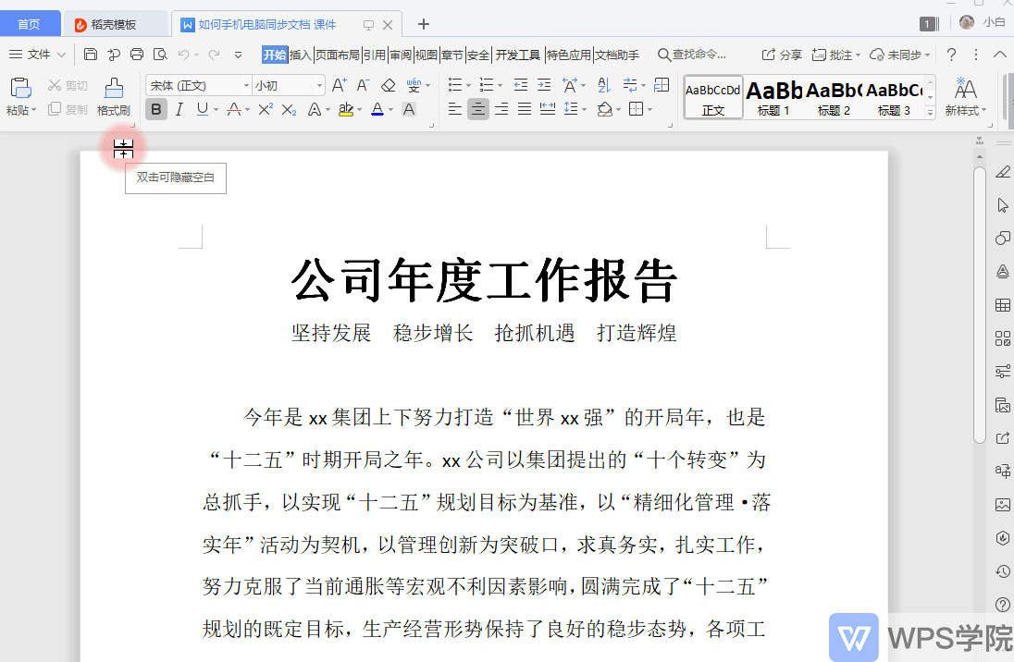1014x662 pixels.
Task: Open the line spacing dropdown arrow
Action: click(585, 110)
